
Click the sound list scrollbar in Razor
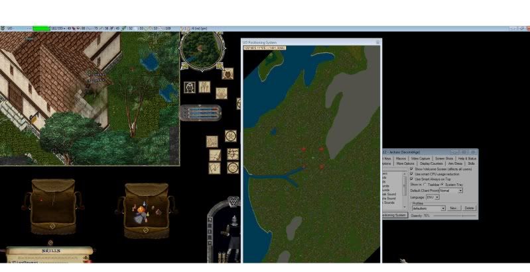point(405,190)
